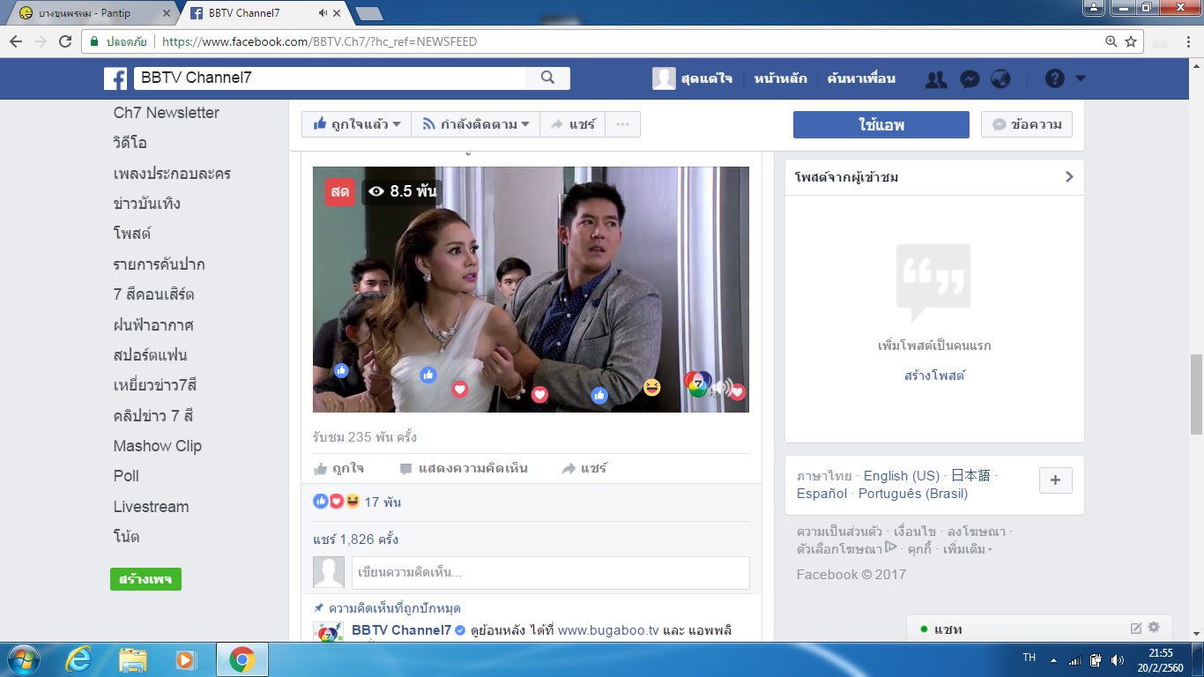Image resolution: width=1204 pixels, height=677 pixels.
Task: Click แสดงความคิดเห็น under the video
Action: tap(464, 468)
